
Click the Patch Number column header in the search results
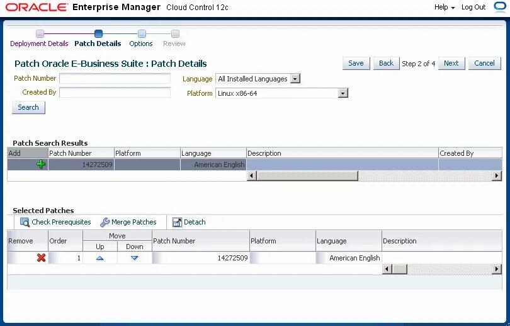[x=81, y=153]
